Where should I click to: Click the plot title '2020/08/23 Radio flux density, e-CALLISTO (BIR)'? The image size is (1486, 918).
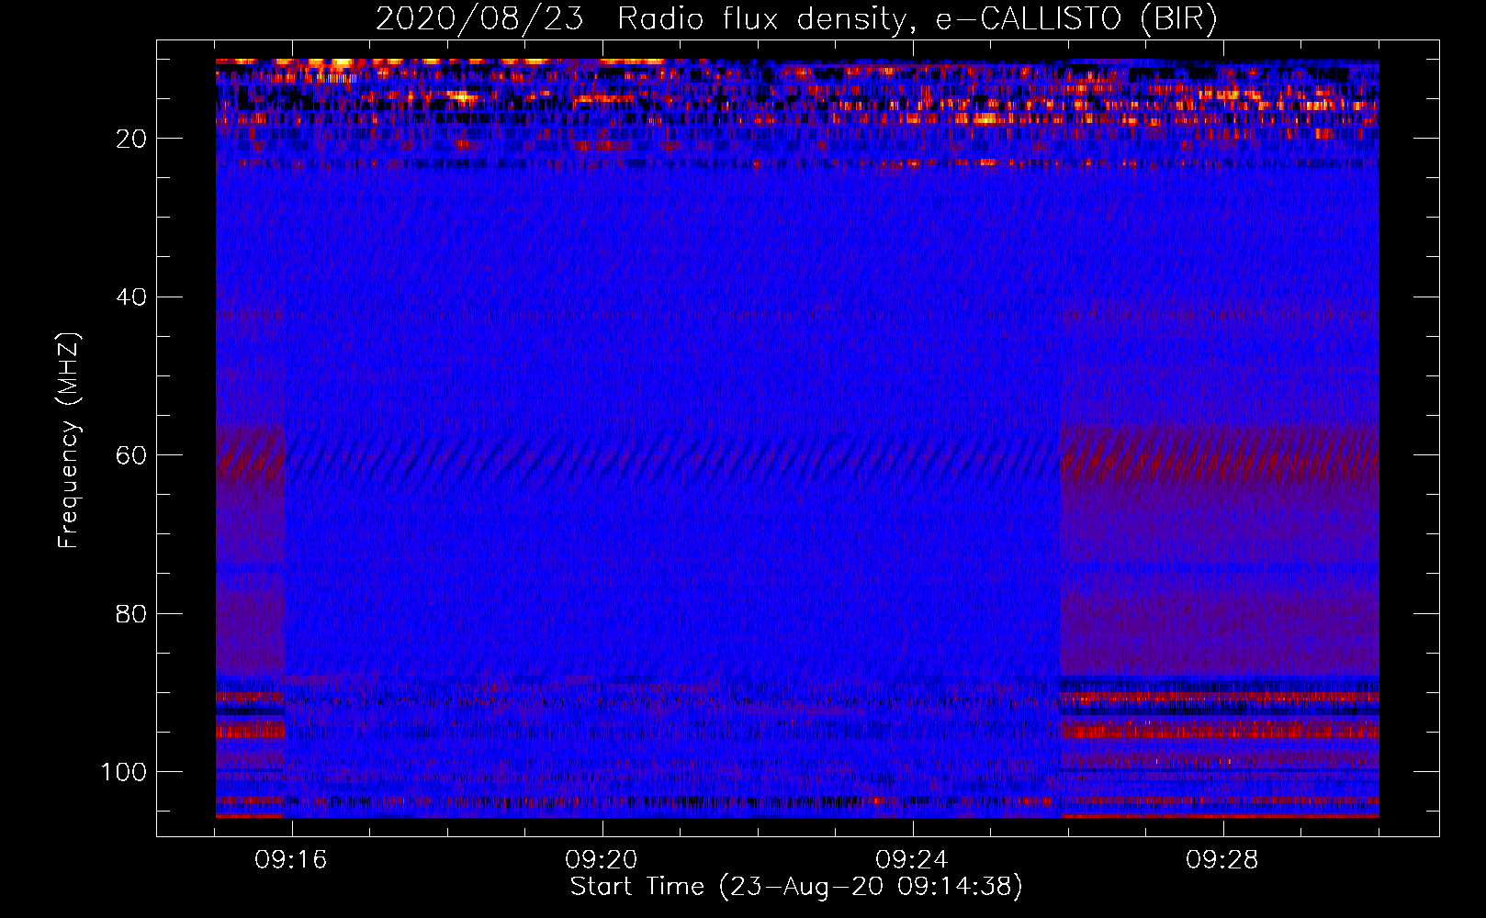796,19
